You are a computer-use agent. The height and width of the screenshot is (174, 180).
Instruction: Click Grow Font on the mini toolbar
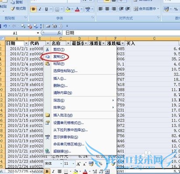pos(79,164)
